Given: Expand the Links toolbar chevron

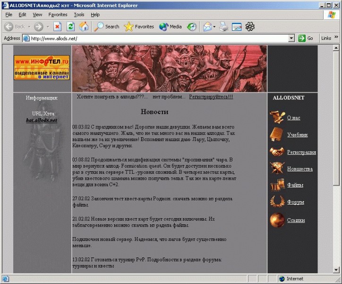Looking at the screenshot, I should [x=336, y=37].
